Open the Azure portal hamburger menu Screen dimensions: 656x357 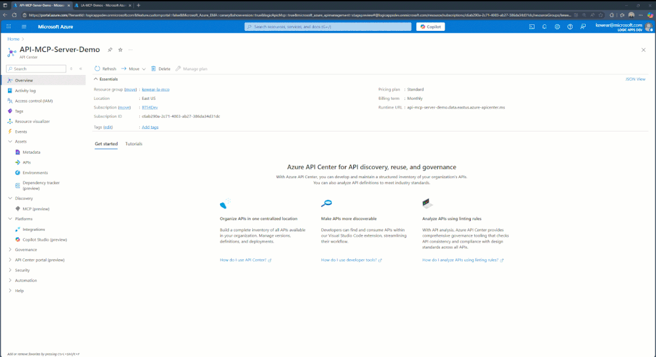[24, 26]
